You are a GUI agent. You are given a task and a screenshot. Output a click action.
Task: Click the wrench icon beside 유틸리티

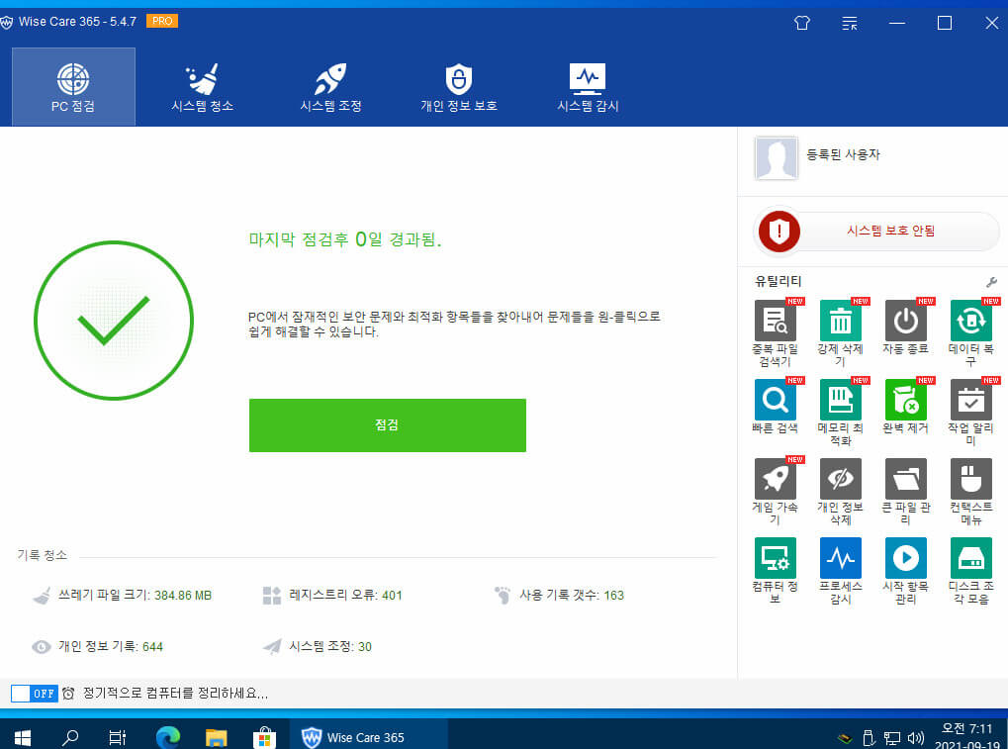991,282
